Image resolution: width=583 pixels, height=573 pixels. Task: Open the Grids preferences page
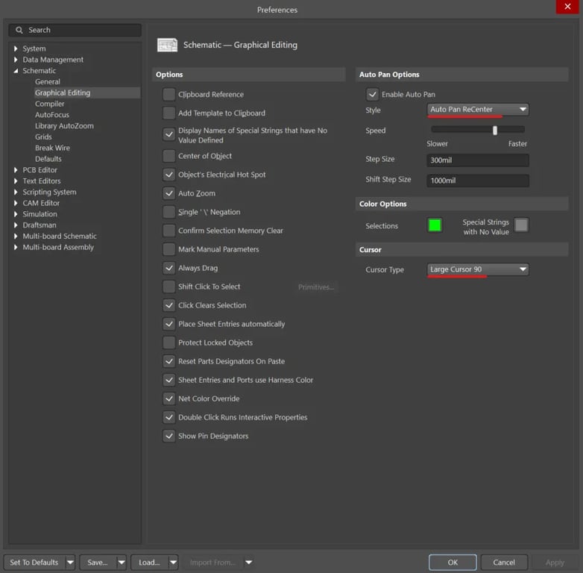43,137
